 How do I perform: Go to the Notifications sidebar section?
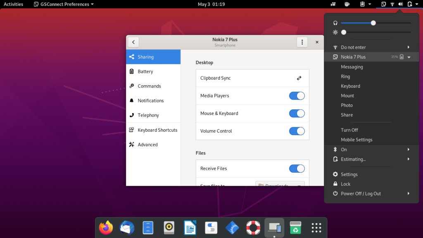point(153,101)
